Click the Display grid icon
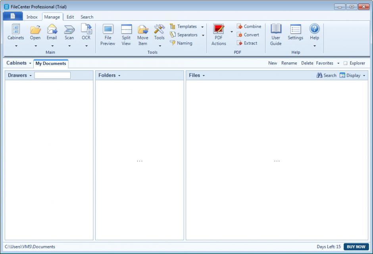Screen dimensions: 373x254 342,75
